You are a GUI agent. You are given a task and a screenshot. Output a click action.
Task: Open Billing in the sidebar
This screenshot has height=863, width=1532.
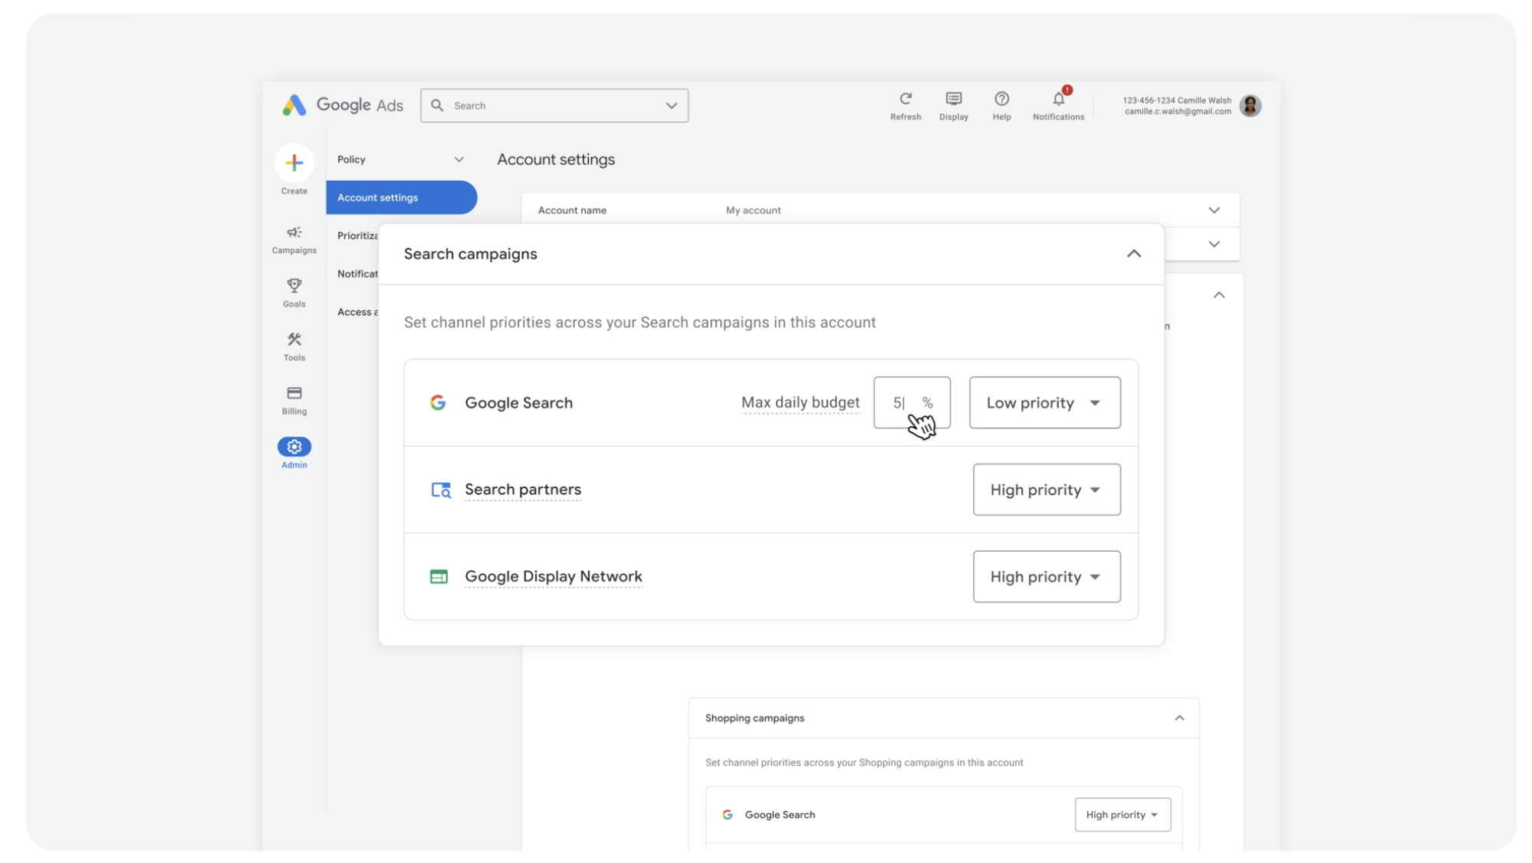pos(294,400)
